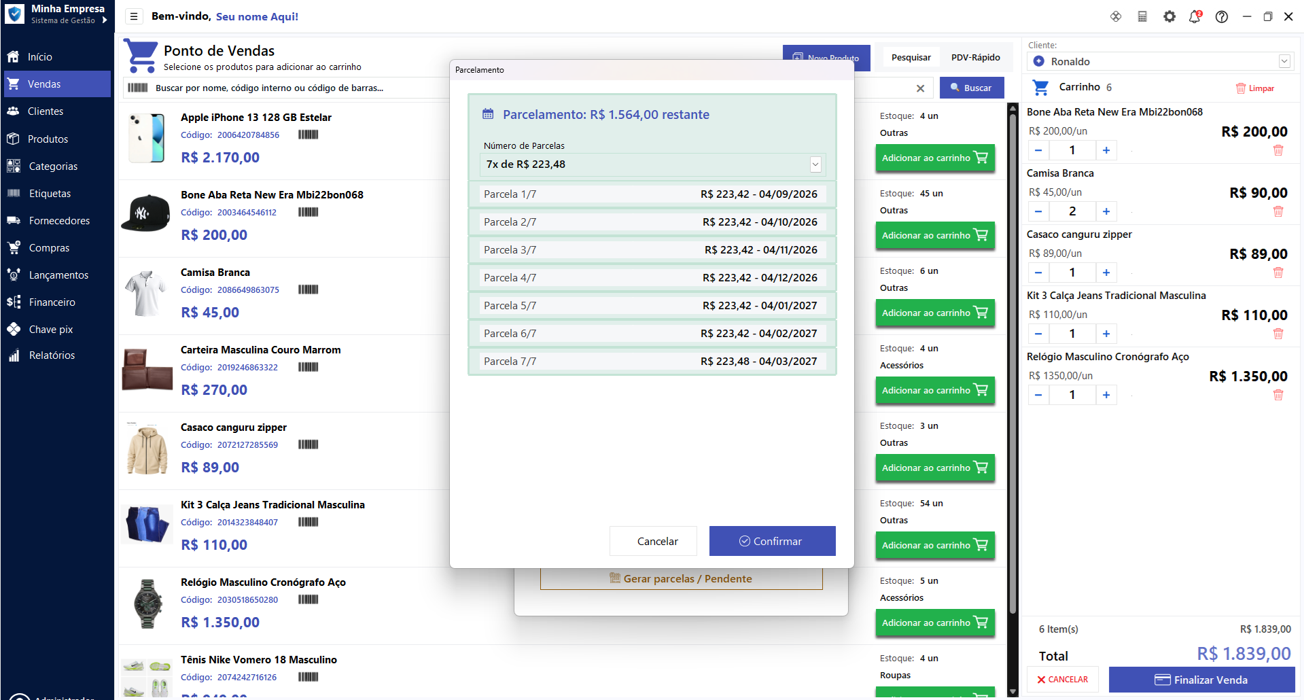The image size is (1304, 700).
Task: Toggle the hamburger sidebar menu
Action: point(134,16)
